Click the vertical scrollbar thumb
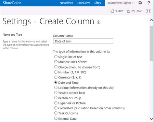Image resolution: width=154 pixels, height=122 pixels. click(x=151, y=43)
